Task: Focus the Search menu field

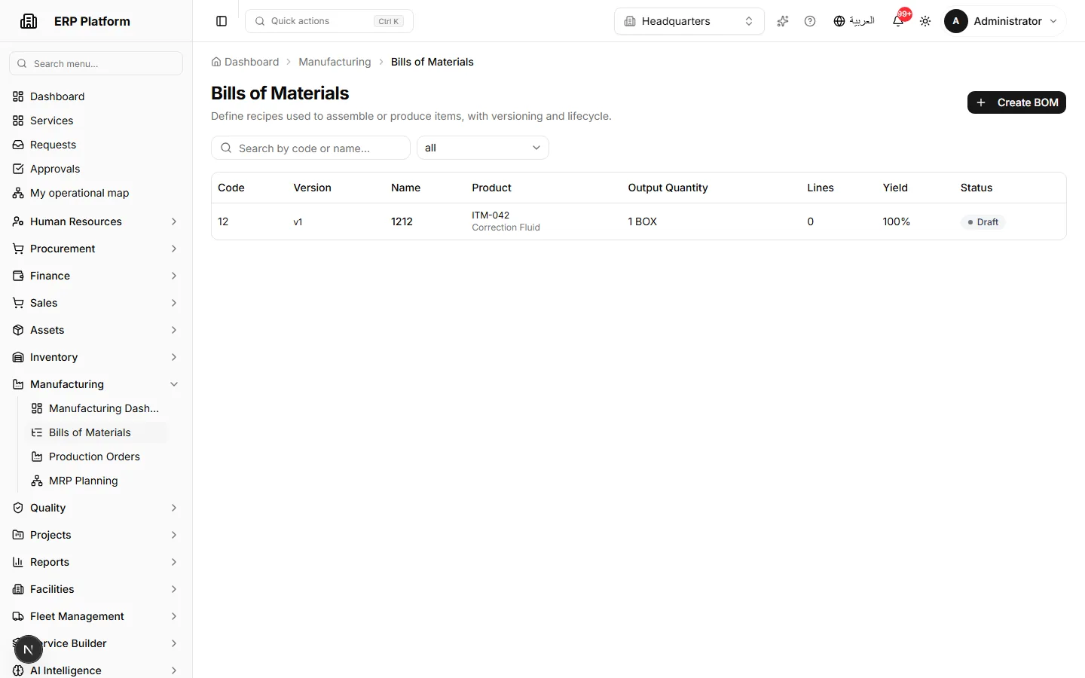Action: click(x=96, y=63)
